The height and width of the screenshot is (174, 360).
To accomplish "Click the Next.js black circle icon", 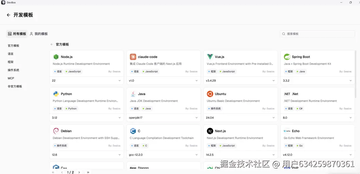I will [x=210, y=131].
